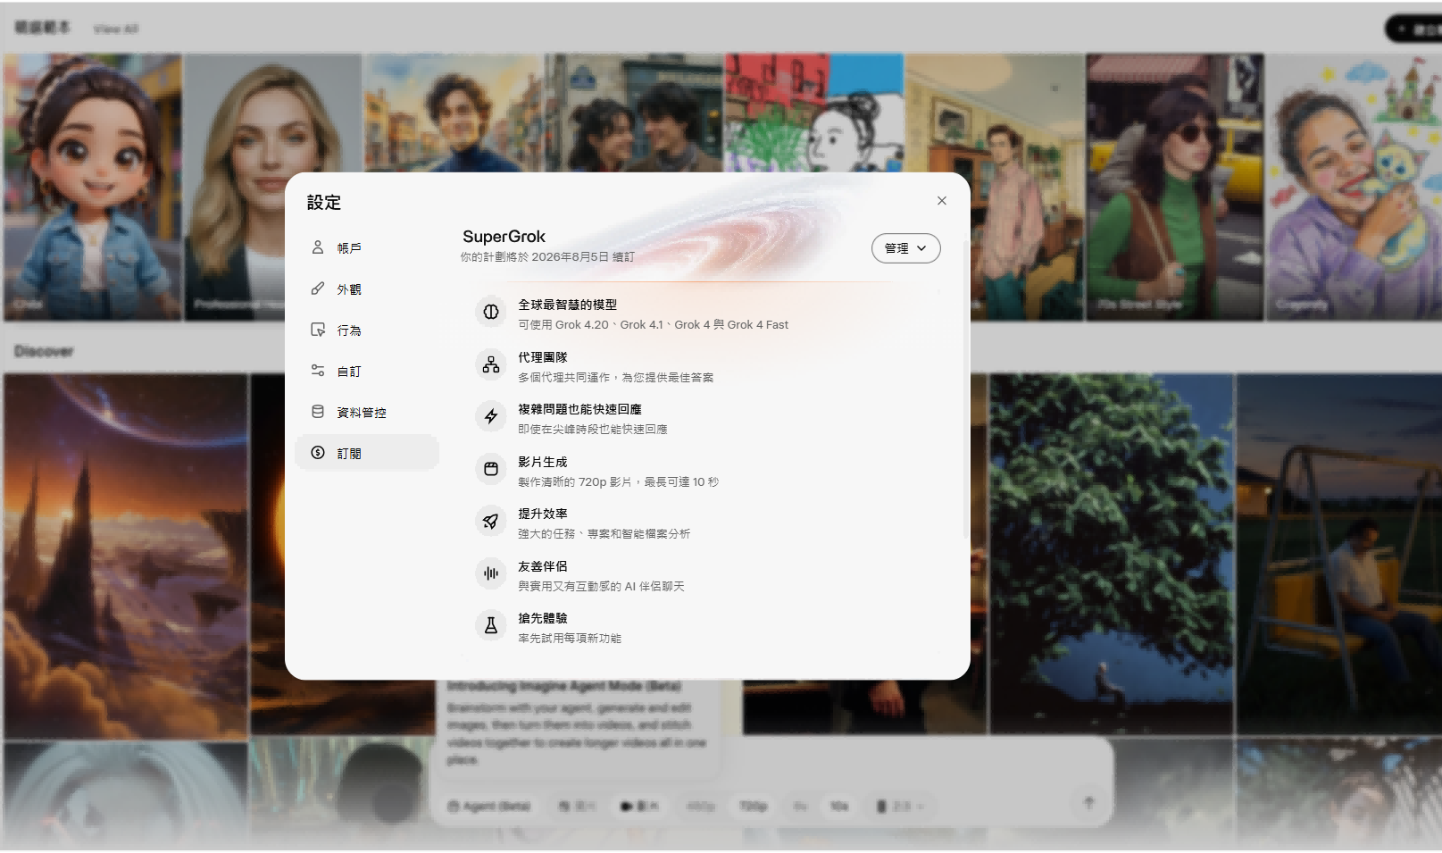The height and width of the screenshot is (853, 1442).
Task: Click the 提升效率 feature title
Action: (x=543, y=514)
